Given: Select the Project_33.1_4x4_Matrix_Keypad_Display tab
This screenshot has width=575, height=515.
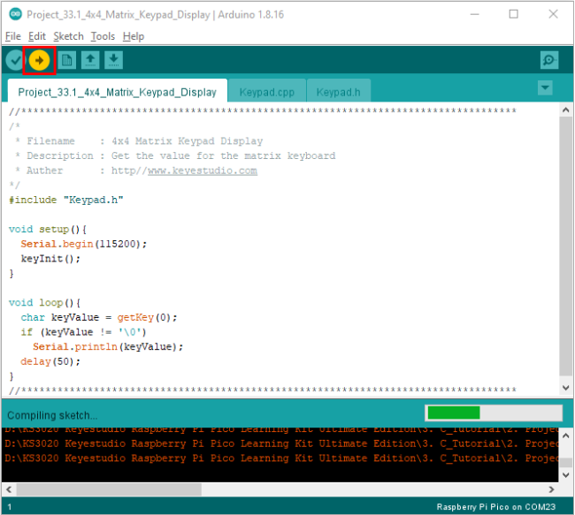Looking at the screenshot, I should point(118,92).
